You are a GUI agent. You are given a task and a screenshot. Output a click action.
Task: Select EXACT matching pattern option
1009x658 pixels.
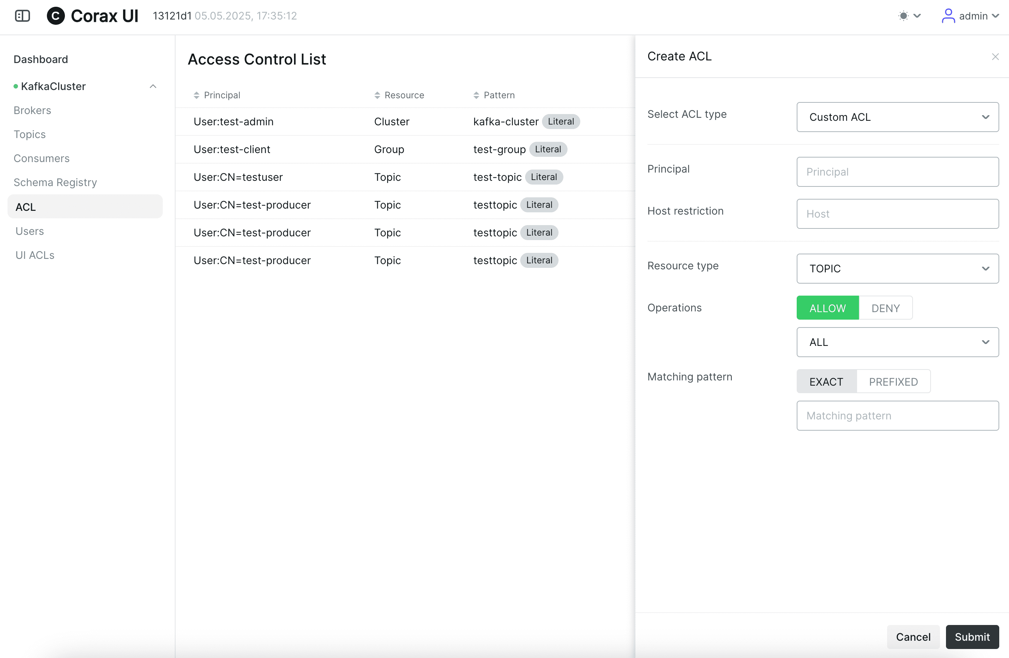coord(826,382)
